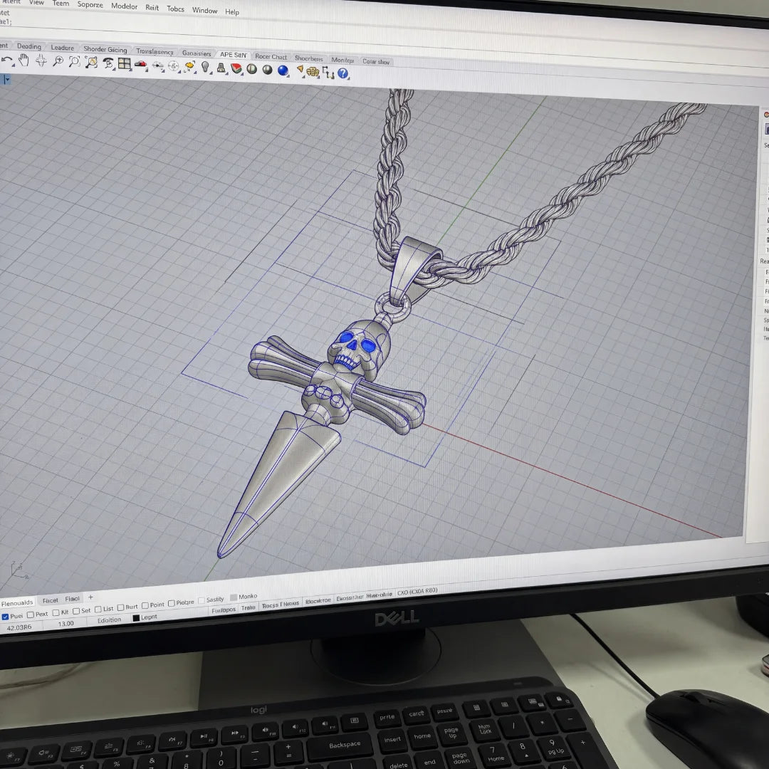Uncheck the Puei checkbox

coord(6,617)
